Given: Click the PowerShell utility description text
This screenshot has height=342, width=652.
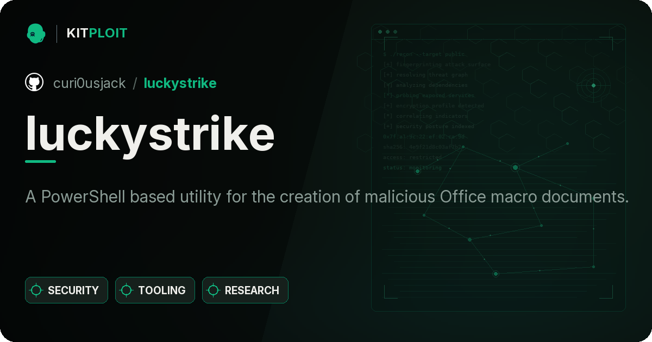Looking at the screenshot, I should [x=327, y=197].
